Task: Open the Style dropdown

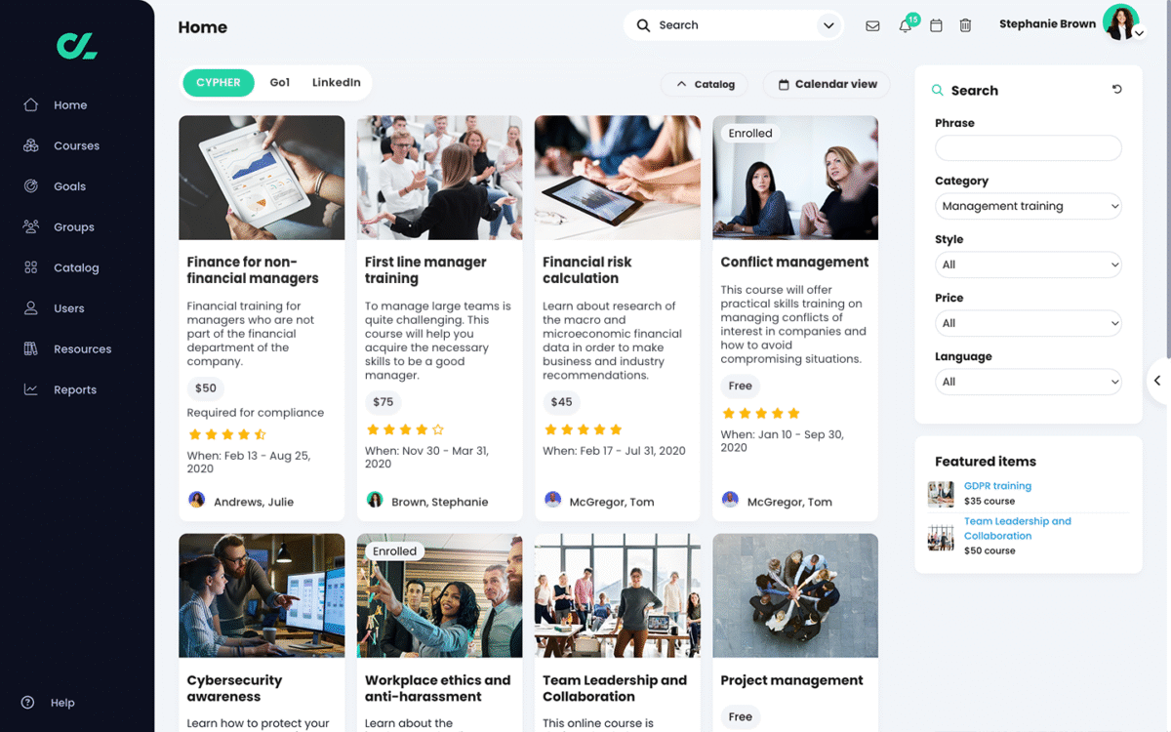Action: point(1029,264)
